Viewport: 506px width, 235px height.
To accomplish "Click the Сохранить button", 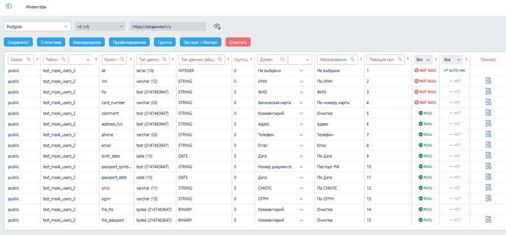I will pyautogui.click(x=18, y=42).
